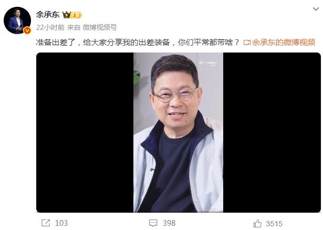This screenshot has height=230, width=323.
Task: Open the 22小时前 timestamp link
Action: [50, 27]
